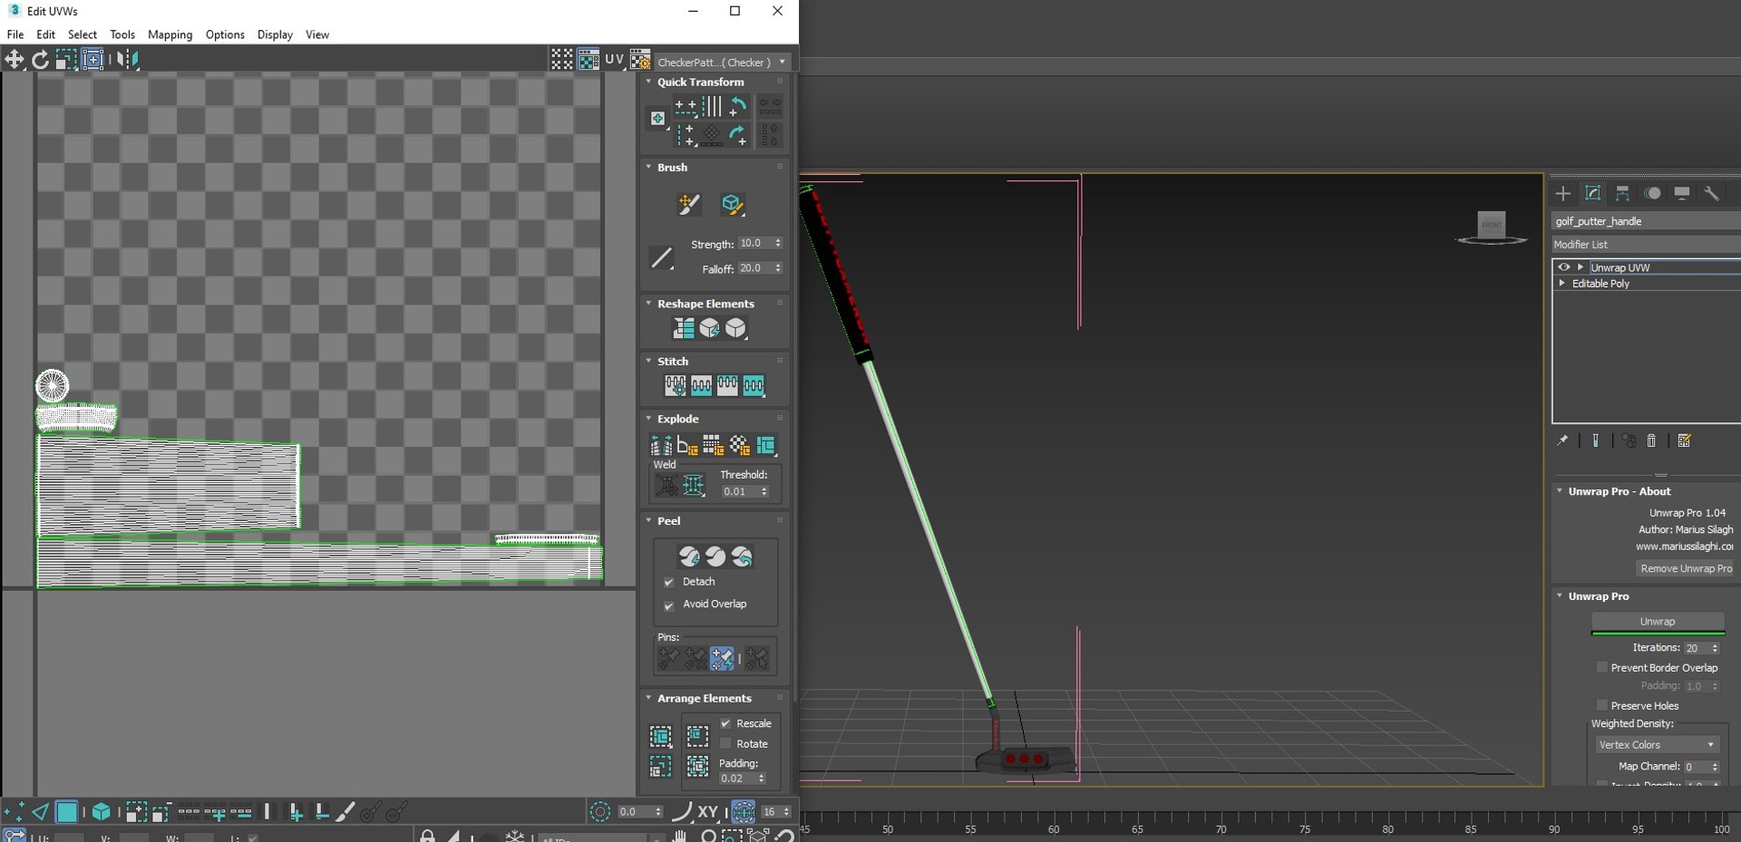The height and width of the screenshot is (842, 1741).
Task: Toggle the Rescale checkbox
Action: pos(725,723)
